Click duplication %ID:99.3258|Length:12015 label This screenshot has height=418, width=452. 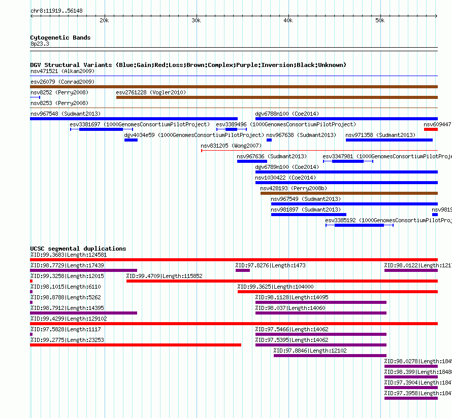tap(67, 276)
